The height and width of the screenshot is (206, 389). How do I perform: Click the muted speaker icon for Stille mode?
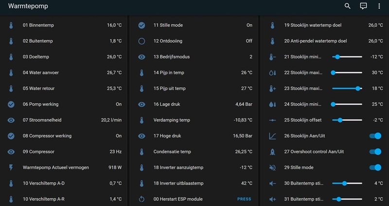pyautogui.click(x=272, y=168)
